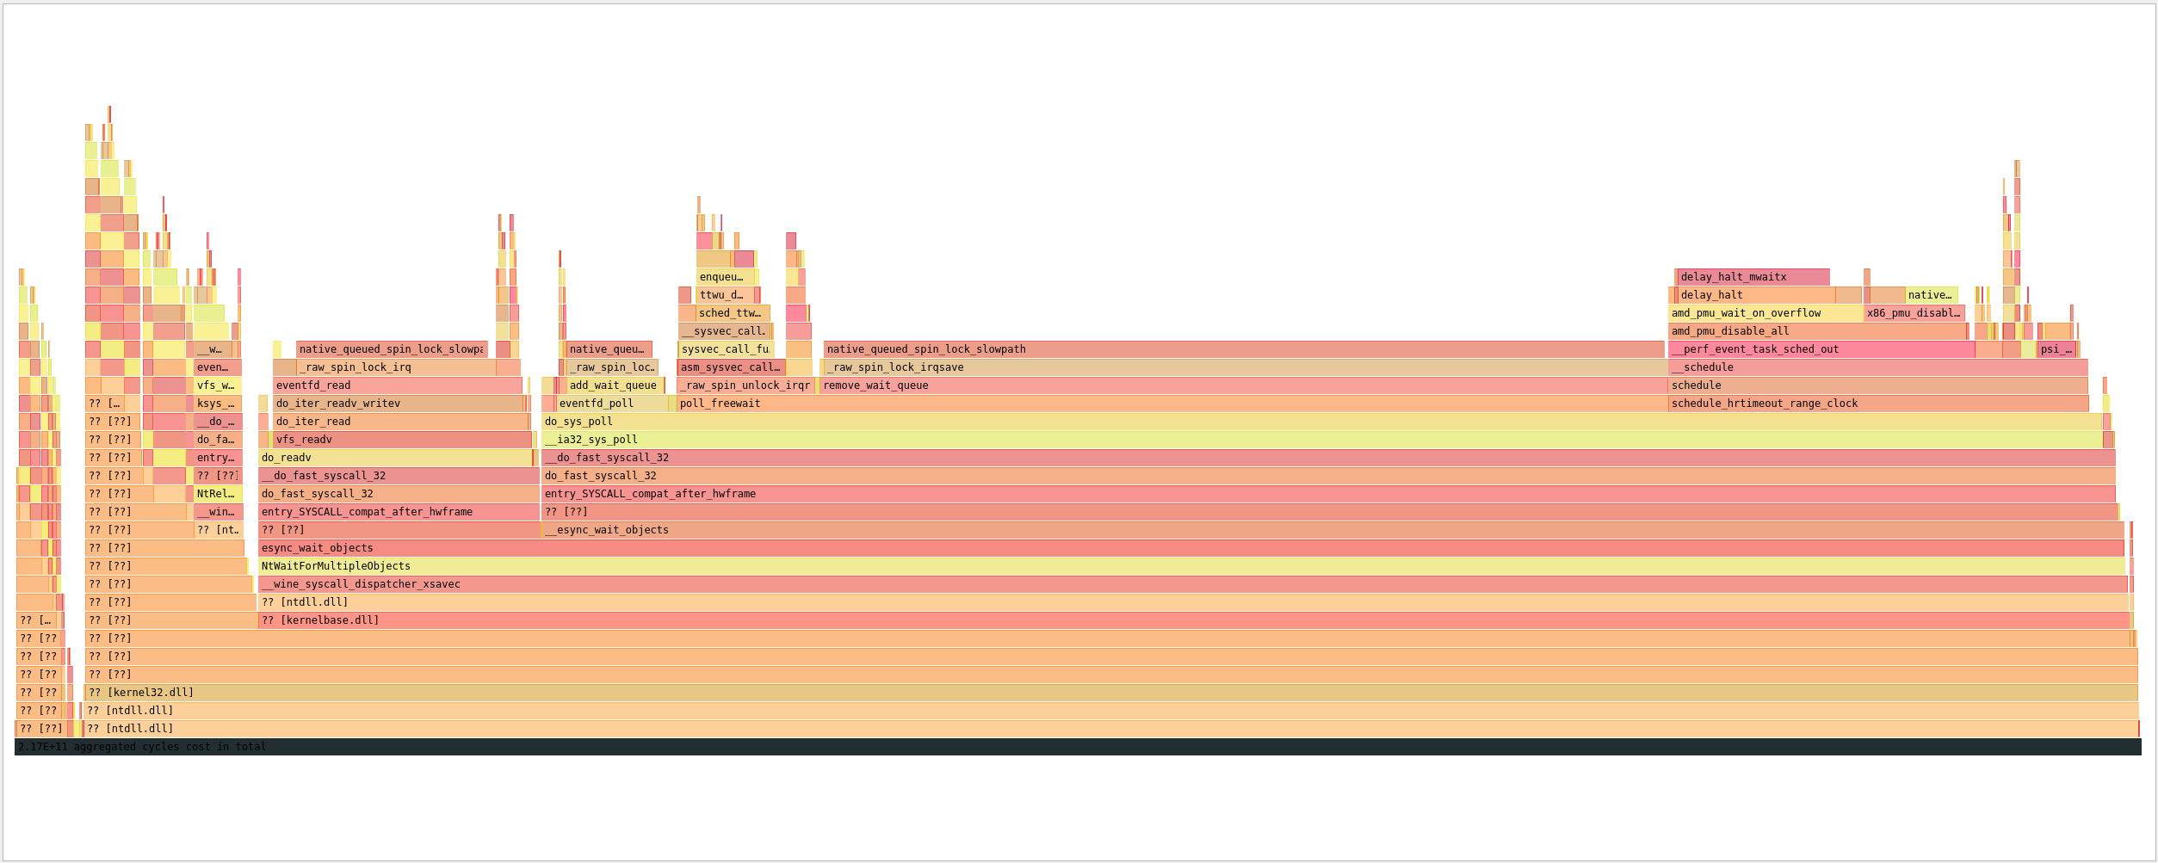Image resolution: width=2158 pixels, height=863 pixels.
Task: Click the remove_wait_queue frame
Action: coord(1244,385)
